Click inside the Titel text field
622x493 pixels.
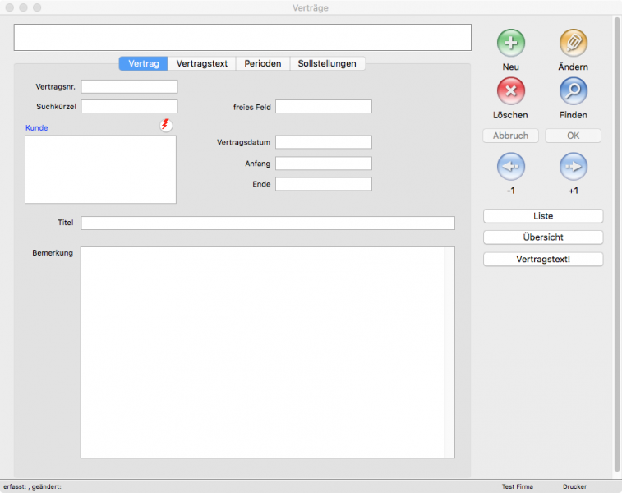[267, 223]
